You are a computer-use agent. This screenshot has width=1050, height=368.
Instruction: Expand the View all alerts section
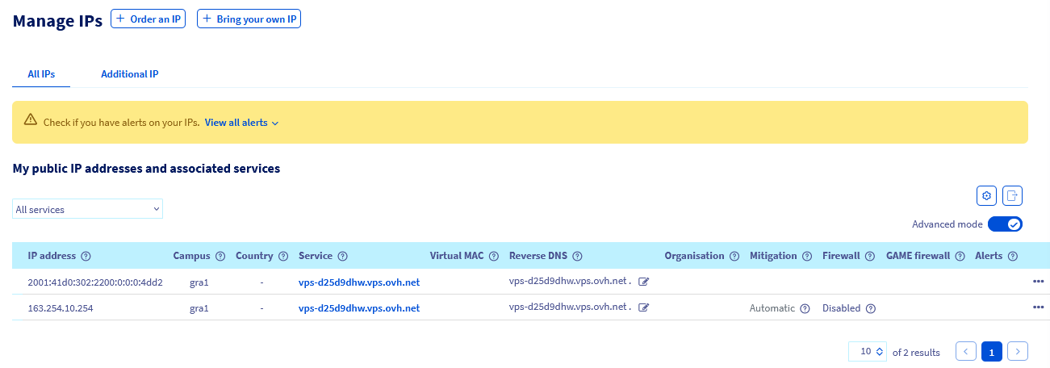click(241, 123)
